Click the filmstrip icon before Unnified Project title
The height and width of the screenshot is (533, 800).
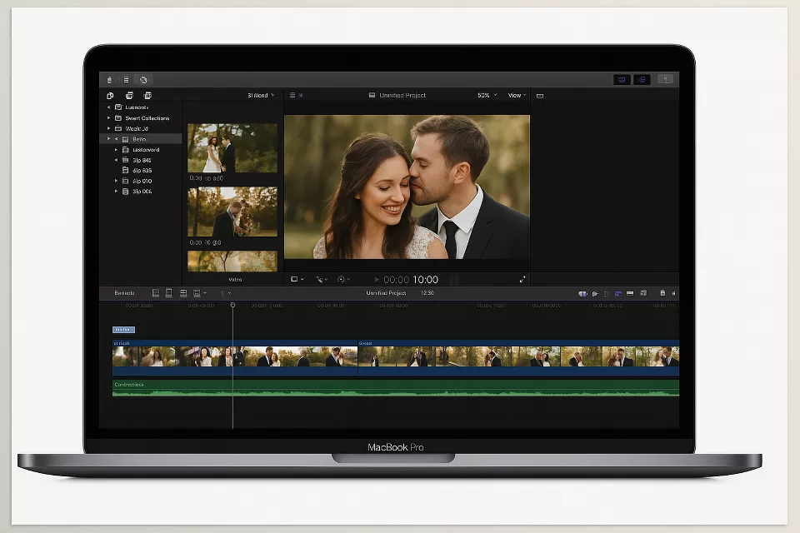coord(372,96)
